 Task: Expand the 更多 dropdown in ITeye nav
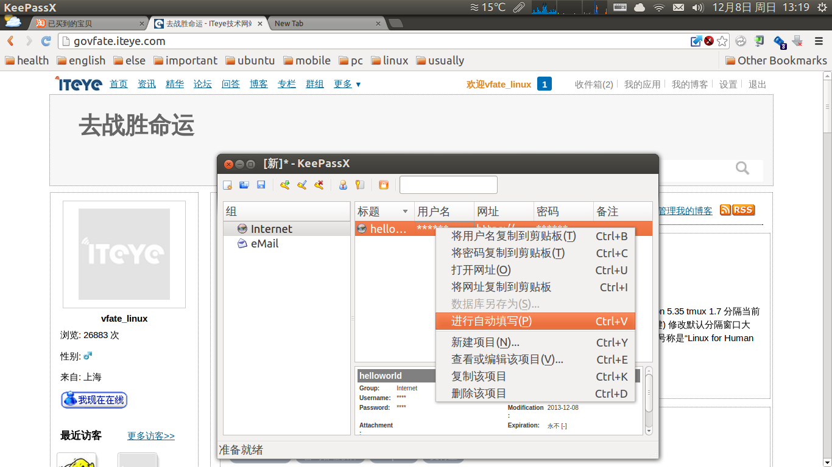click(347, 84)
